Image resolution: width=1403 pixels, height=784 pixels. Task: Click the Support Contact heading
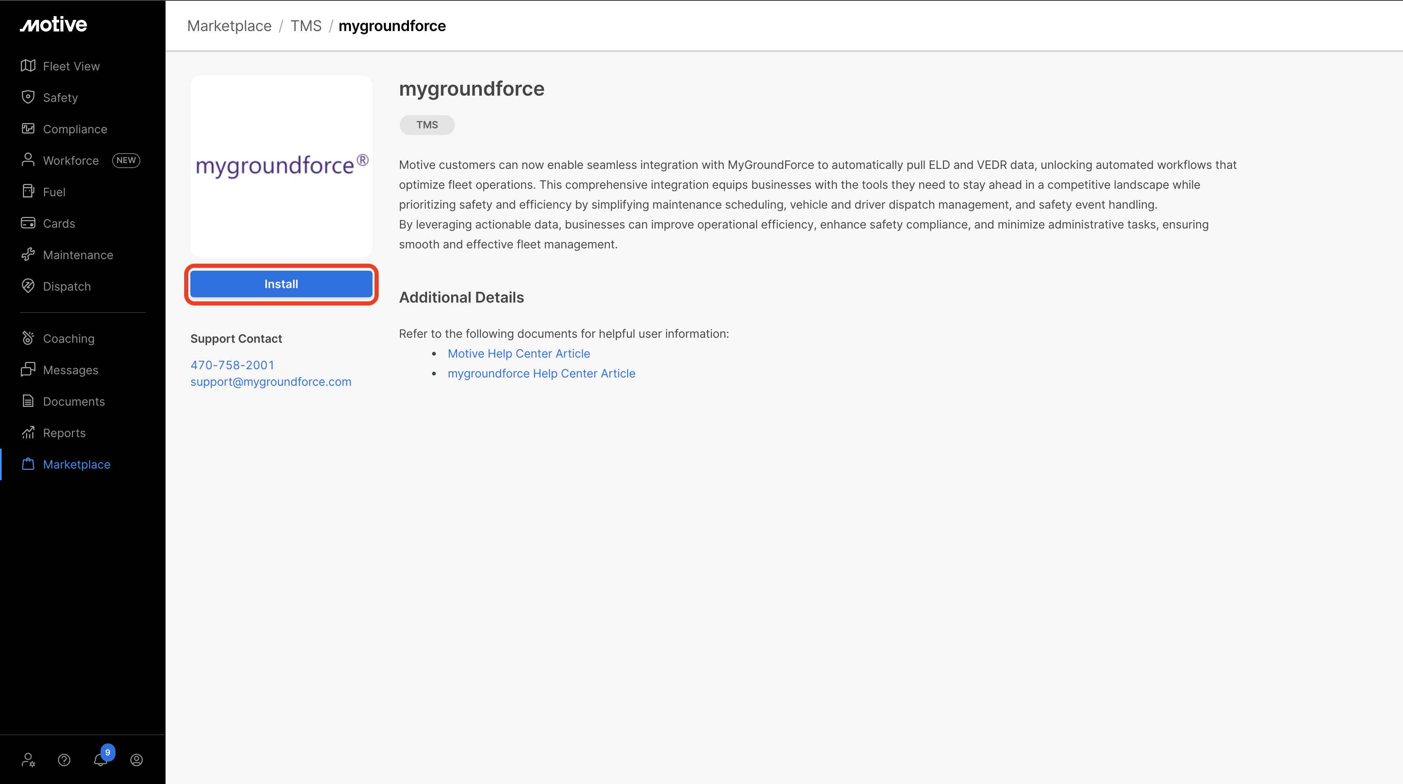[x=236, y=338]
